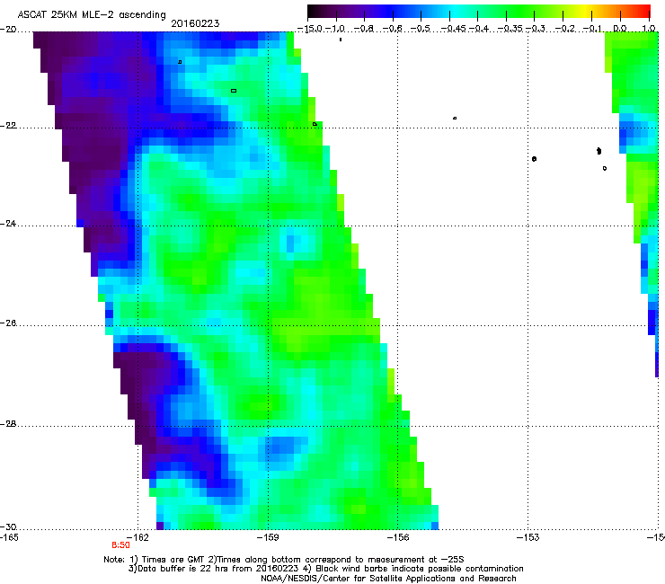The height and width of the screenshot is (584, 665).
Task: Click the '-153' longitude axis label
Action: click(528, 538)
